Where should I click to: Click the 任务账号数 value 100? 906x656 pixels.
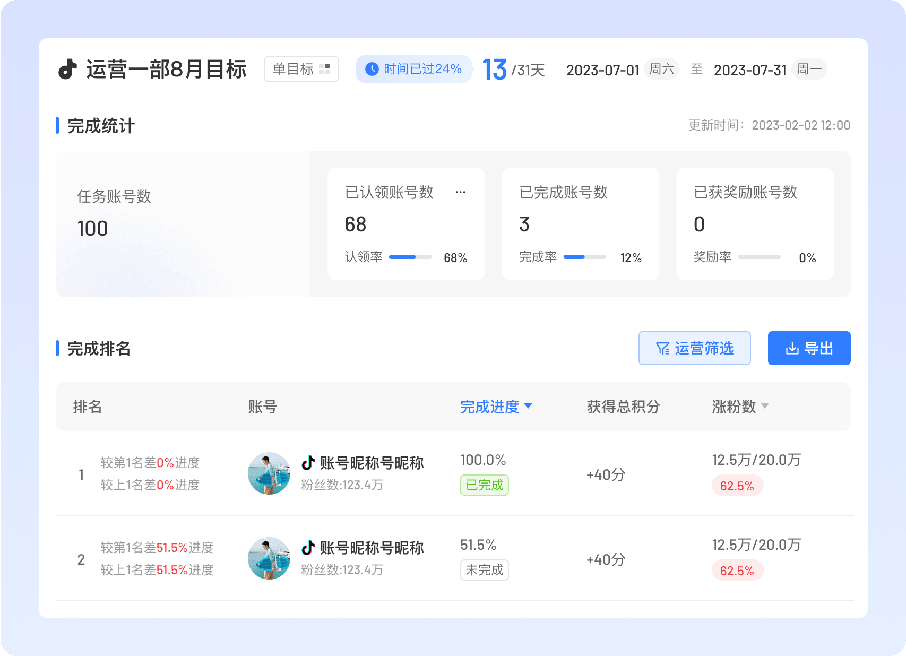(x=93, y=229)
